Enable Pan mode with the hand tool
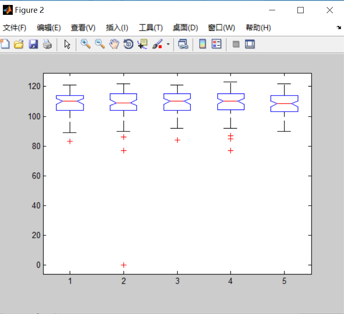This screenshot has height=314, width=344. tap(114, 44)
